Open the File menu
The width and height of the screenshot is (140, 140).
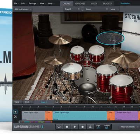16,3
